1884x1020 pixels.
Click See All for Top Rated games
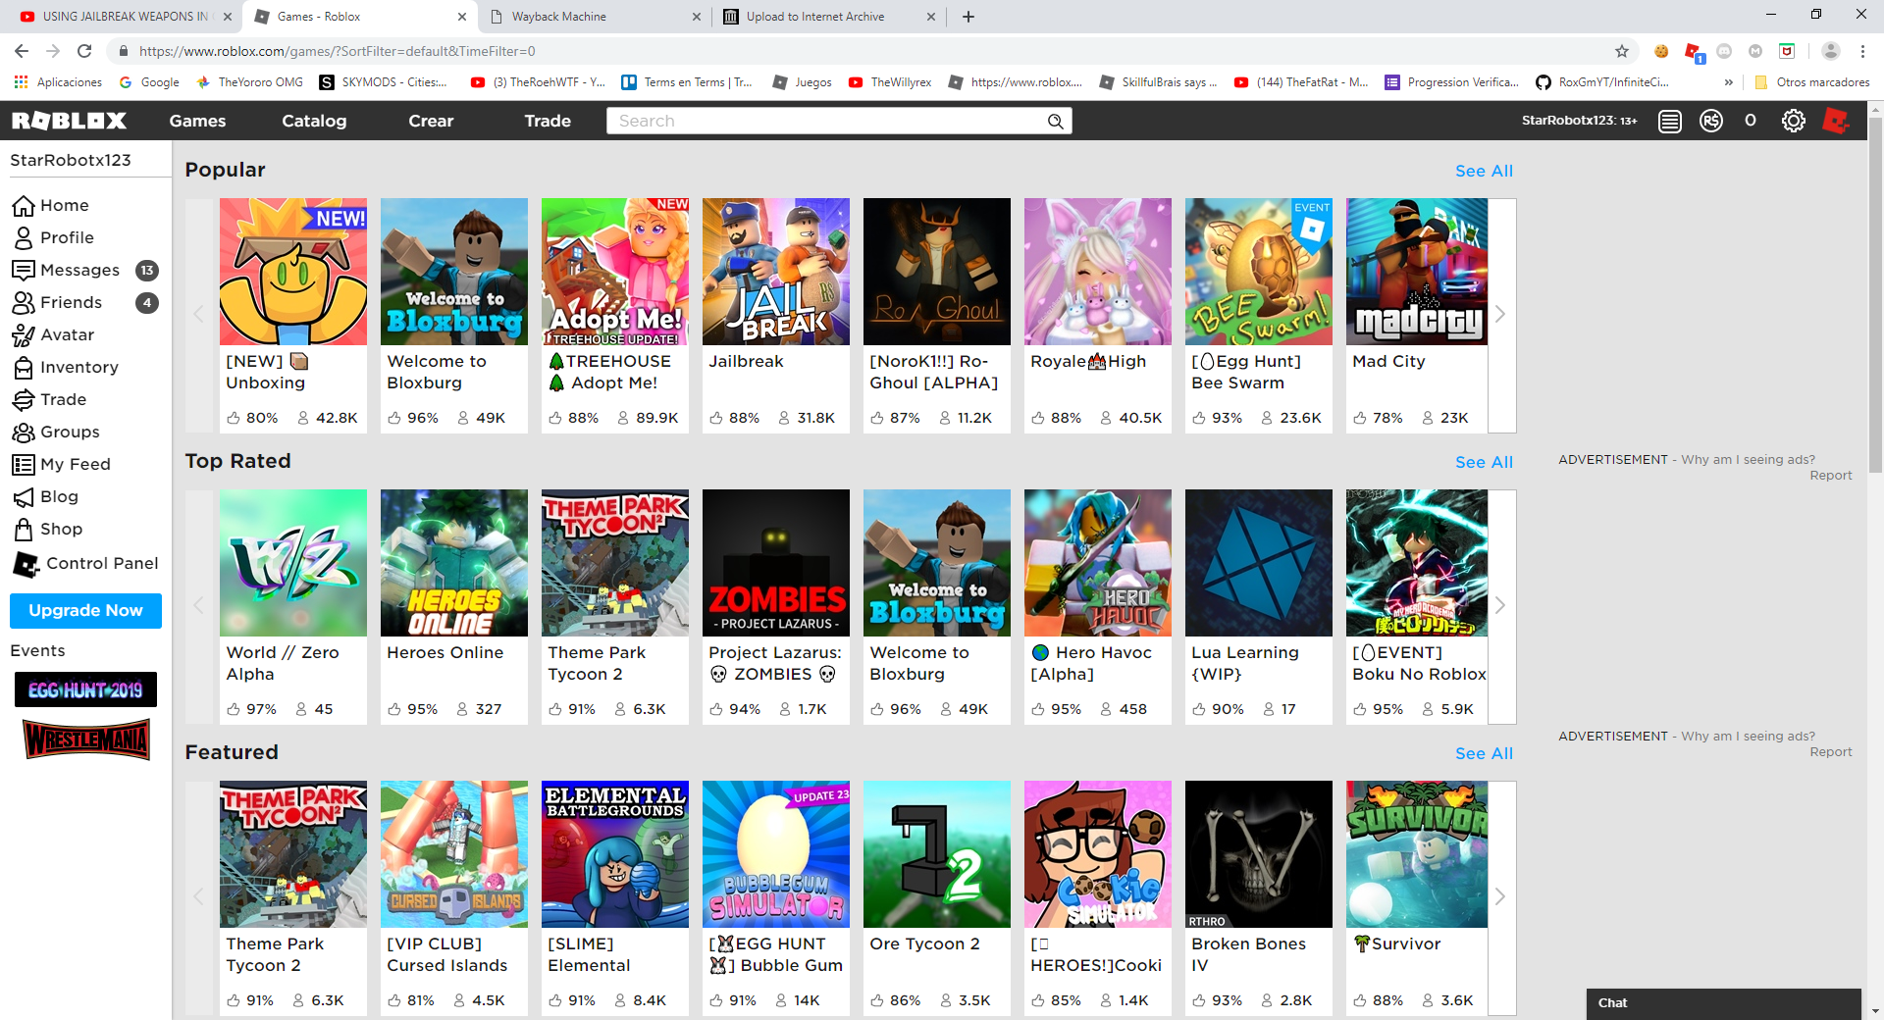(x=1484, y=462)
